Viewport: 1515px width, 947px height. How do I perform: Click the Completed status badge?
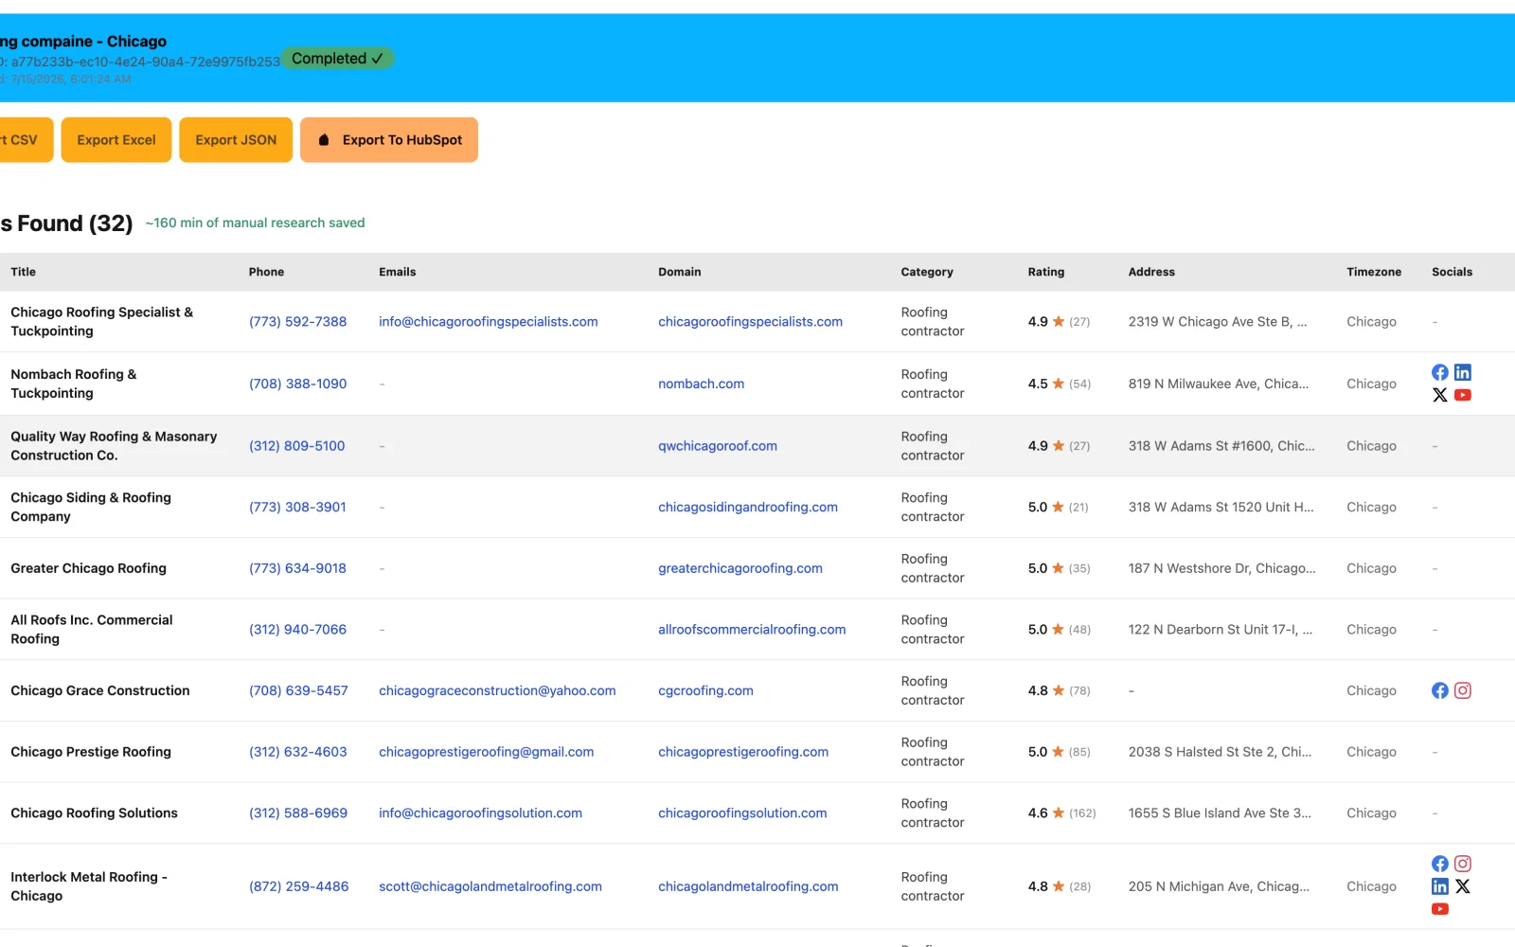337,59
